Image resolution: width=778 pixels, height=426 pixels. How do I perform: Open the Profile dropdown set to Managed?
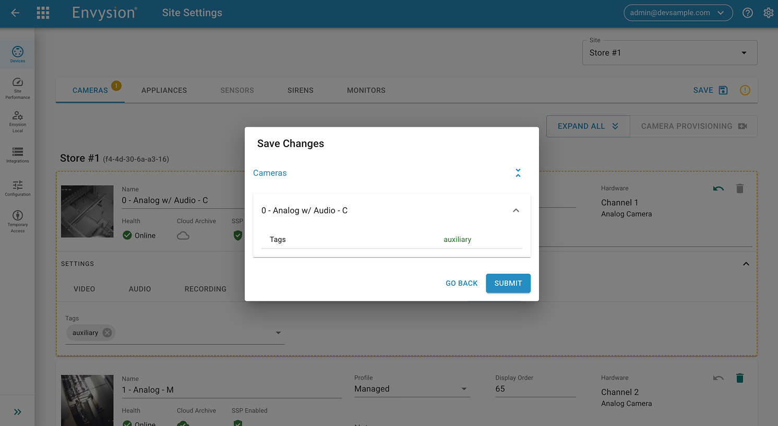(x=412, y=389)
